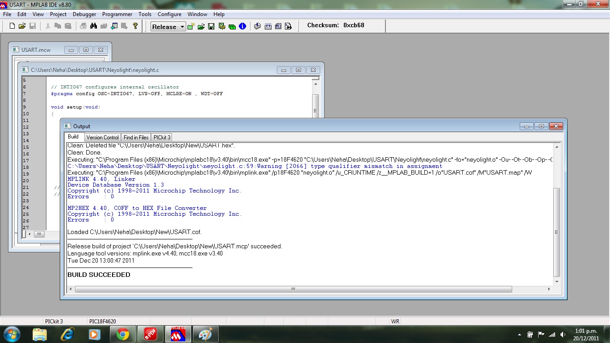
Task: Open the Tools menu
Action: pyautogui.click(x=145, y=14)
